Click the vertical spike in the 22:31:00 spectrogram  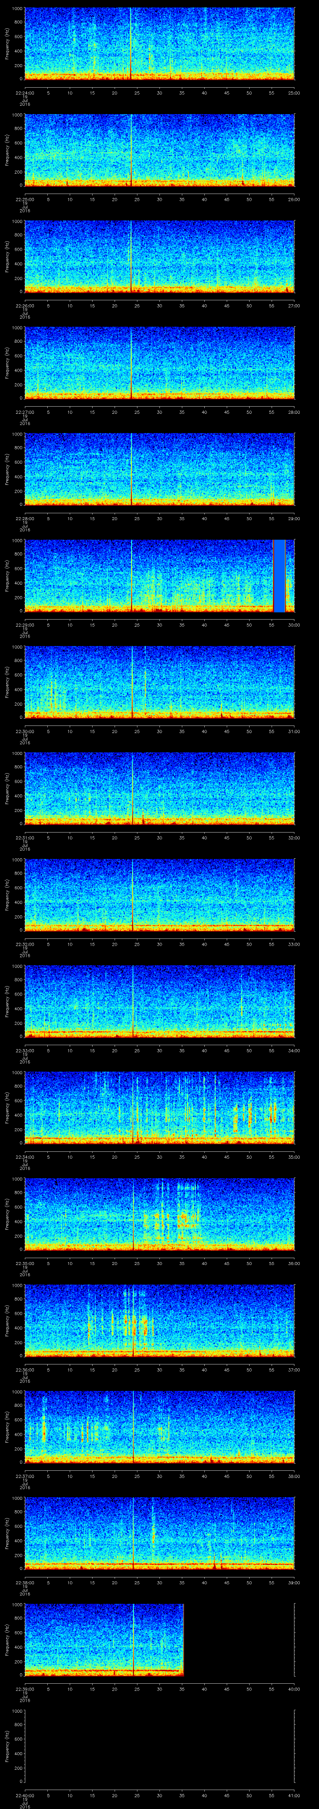(132, 787)
